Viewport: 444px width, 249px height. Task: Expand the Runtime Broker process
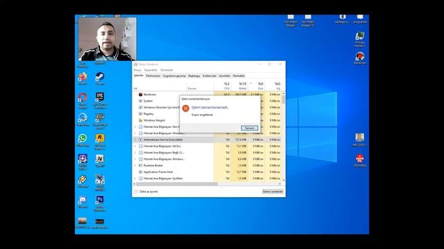[x=135, y=166]
